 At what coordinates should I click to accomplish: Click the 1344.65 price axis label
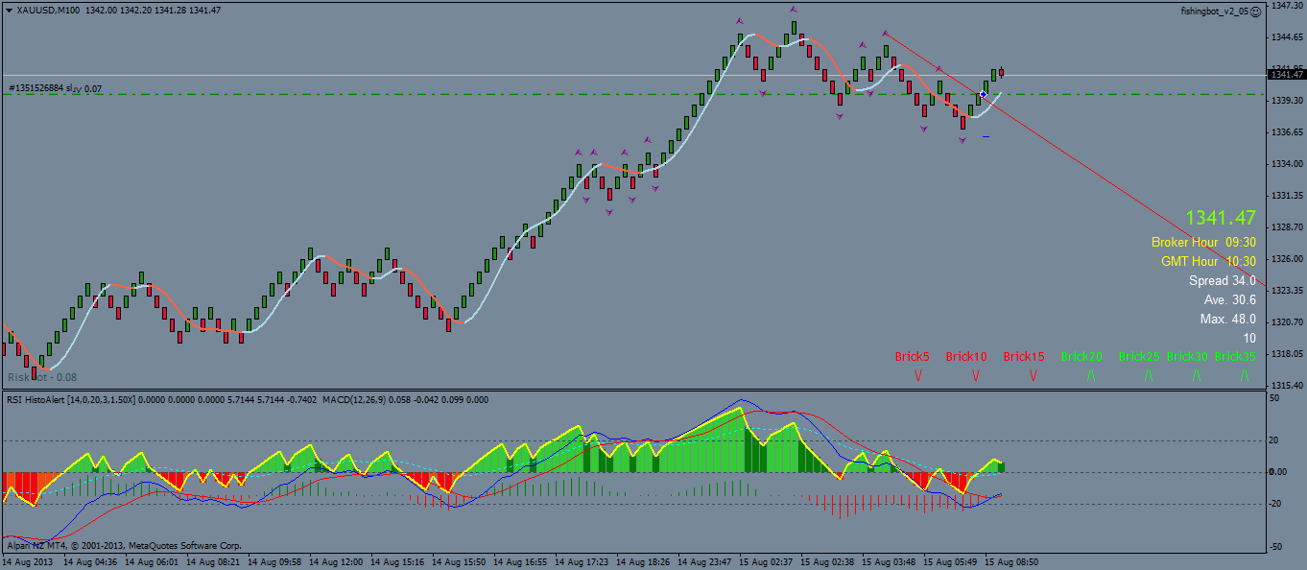click(x=1286, y=36)
